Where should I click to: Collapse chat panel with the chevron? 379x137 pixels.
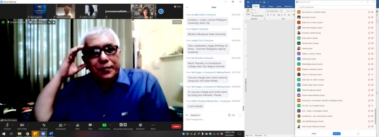(x=187, y=7)
